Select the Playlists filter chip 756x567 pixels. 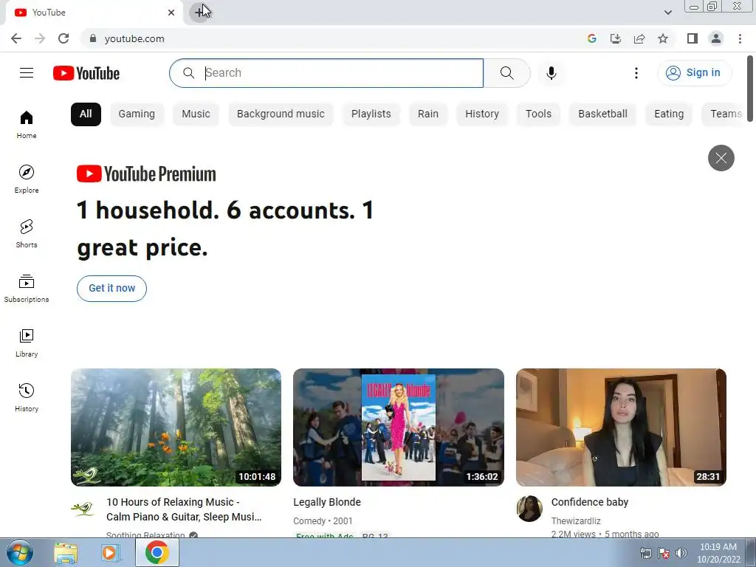(371, 114)
